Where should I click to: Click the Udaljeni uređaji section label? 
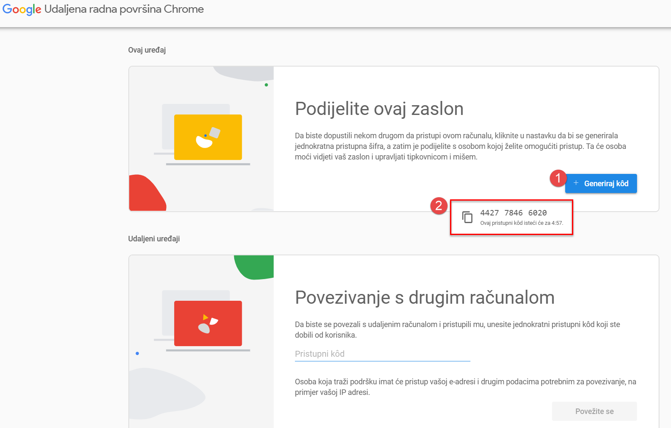pyautogui.click(x=154, y=239)
